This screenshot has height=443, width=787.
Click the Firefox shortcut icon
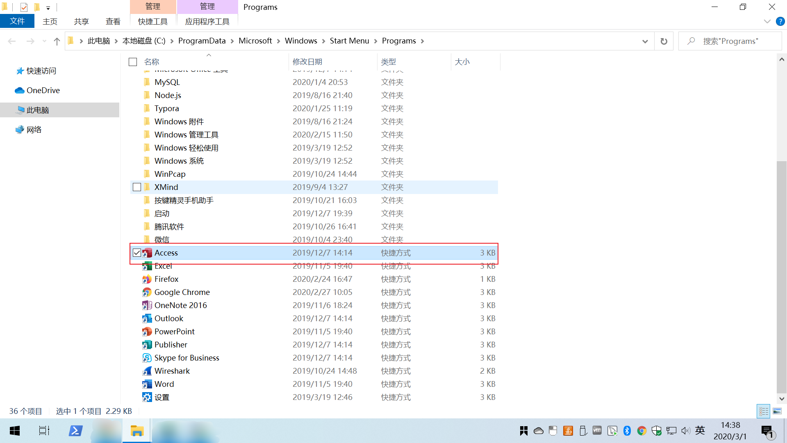pos(147,279)
